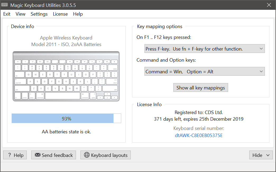Open the Keyboard layouts dialog

point(105,155)
